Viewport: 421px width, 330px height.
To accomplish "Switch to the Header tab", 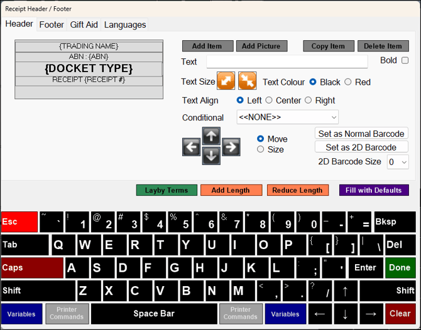I will [19, 24].
